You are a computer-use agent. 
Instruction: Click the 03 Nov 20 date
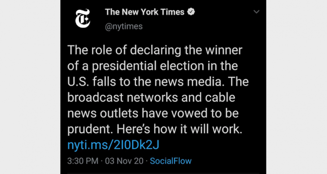pos(124,161)
